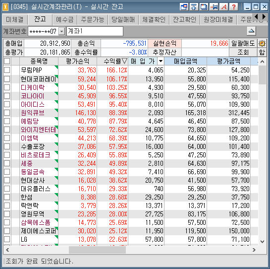This screenshot has width=270, height=269.
Task: Open the account number dropdown
Action: pos(61,31)
